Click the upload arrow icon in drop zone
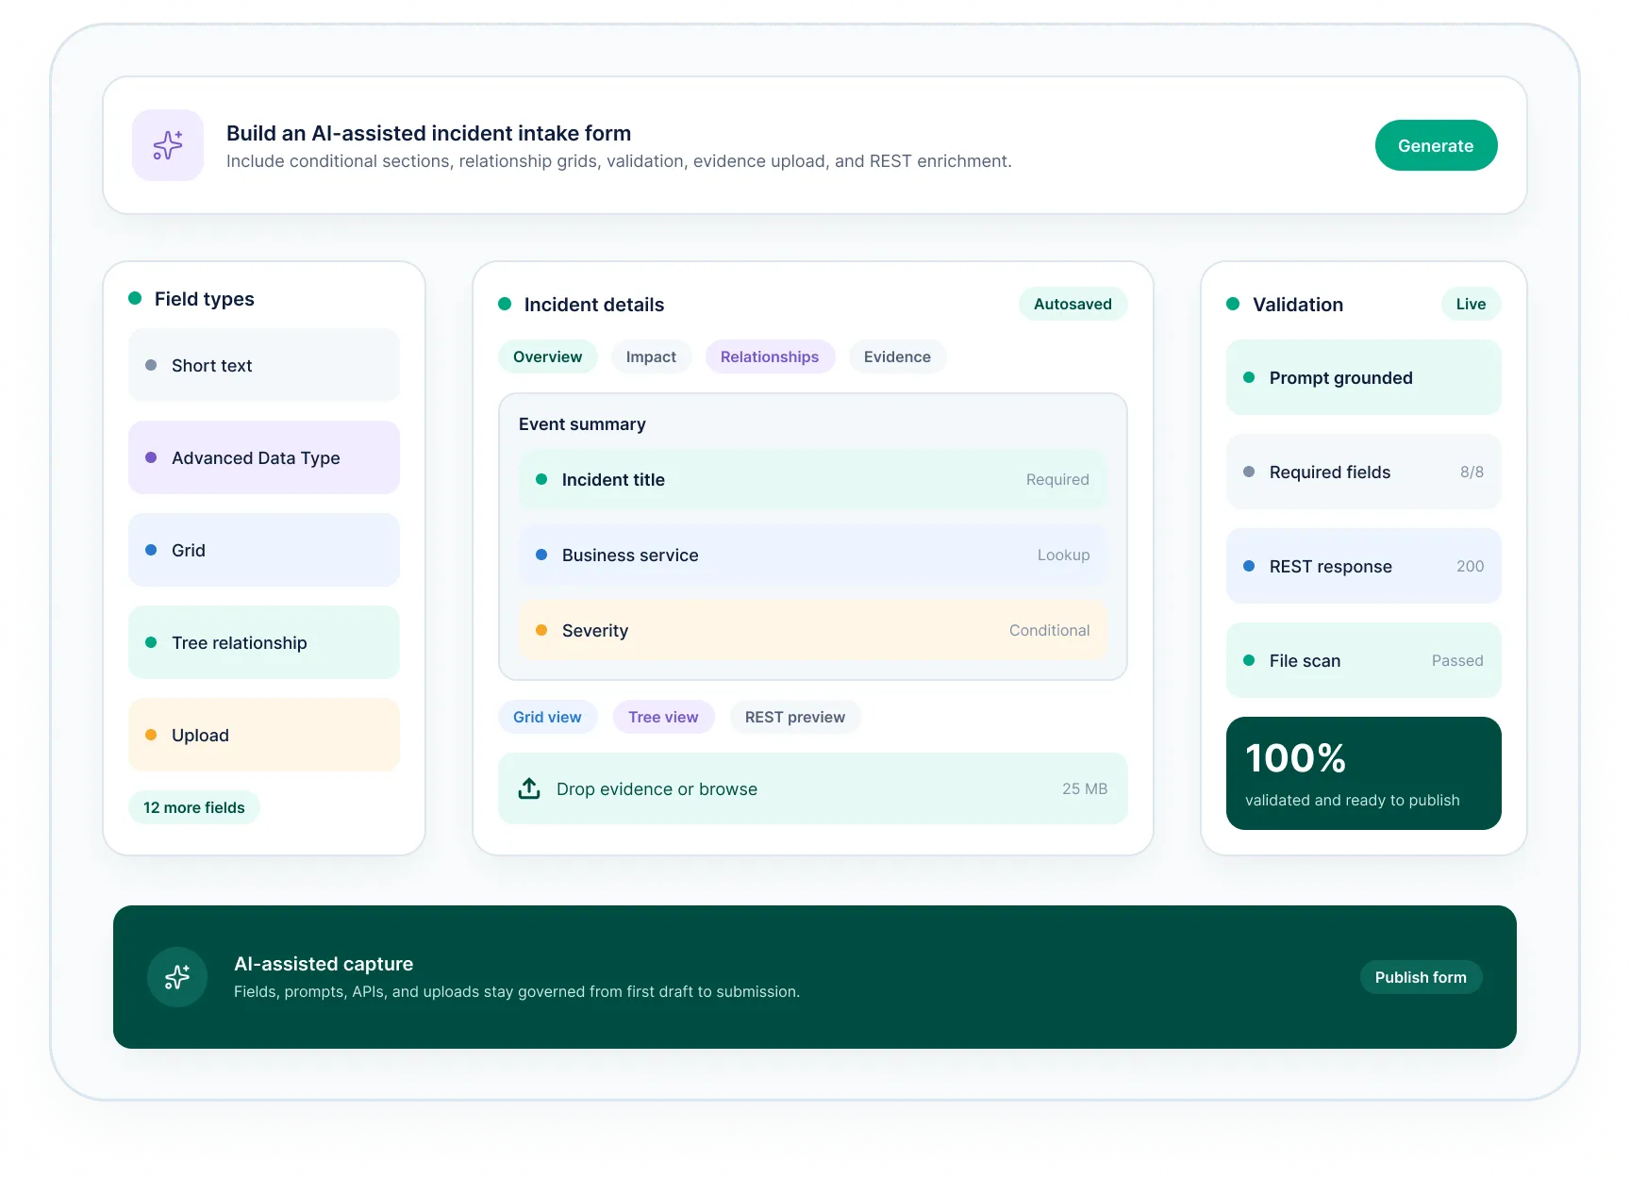The width and height of the screenshot is (1630, 1177). tap(530, 788)
